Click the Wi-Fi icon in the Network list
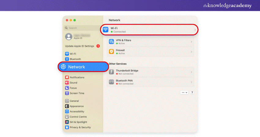 [x=106, y=30]
